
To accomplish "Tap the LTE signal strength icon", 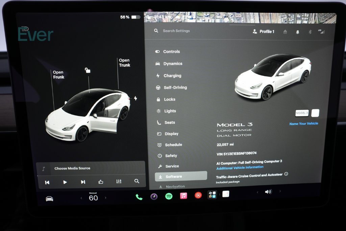I will (x=322, y=31).
